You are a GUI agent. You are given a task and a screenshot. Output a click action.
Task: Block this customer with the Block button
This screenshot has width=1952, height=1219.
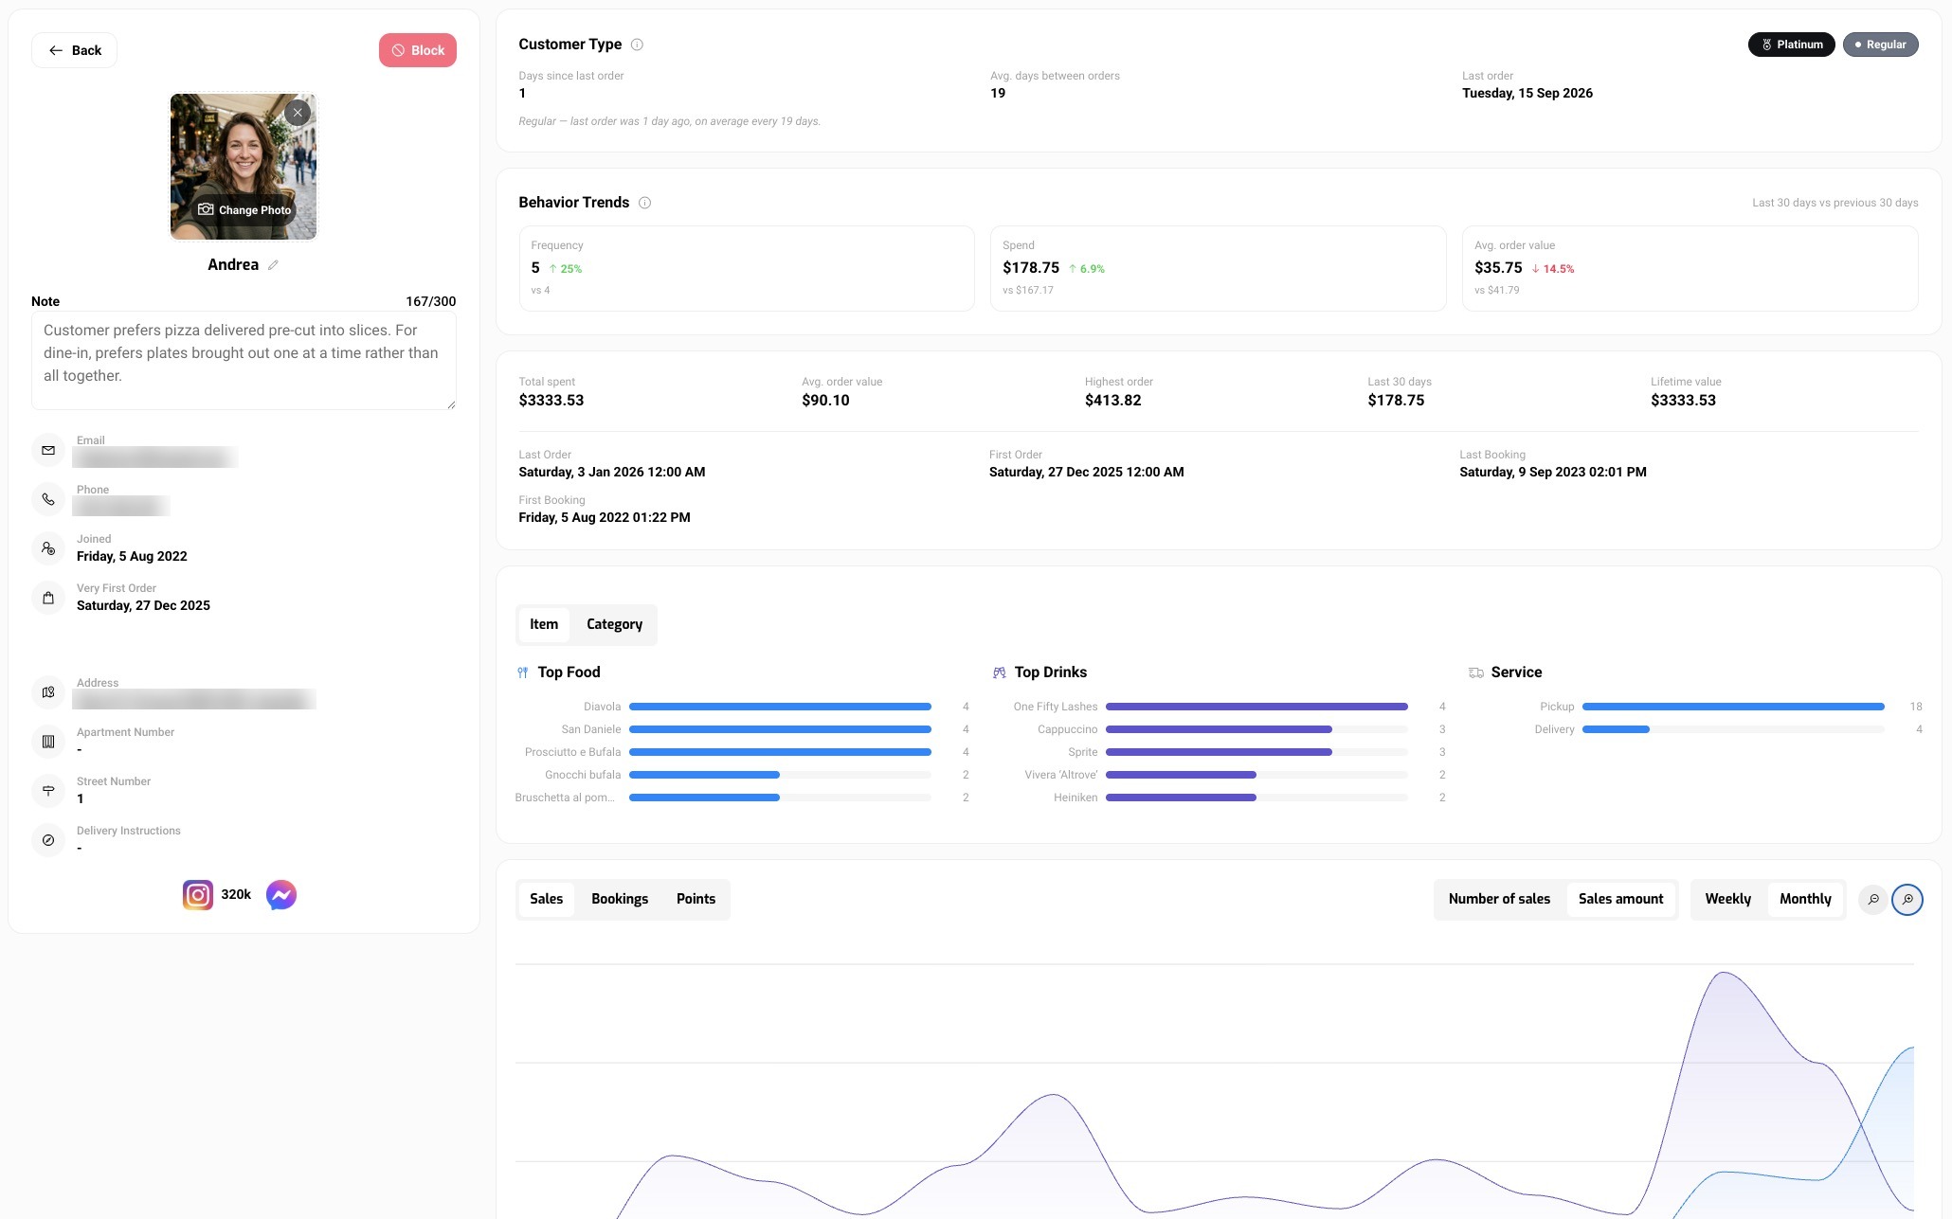click(418, 50)
